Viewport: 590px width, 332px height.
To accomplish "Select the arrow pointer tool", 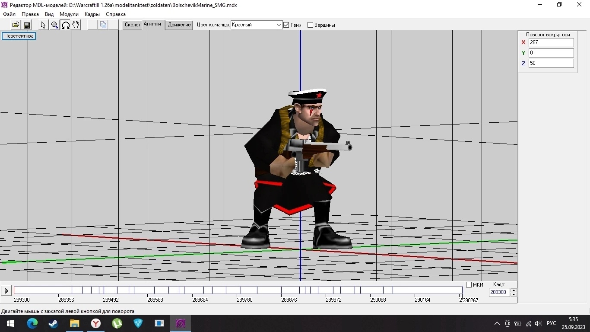I will coord(43,25).
